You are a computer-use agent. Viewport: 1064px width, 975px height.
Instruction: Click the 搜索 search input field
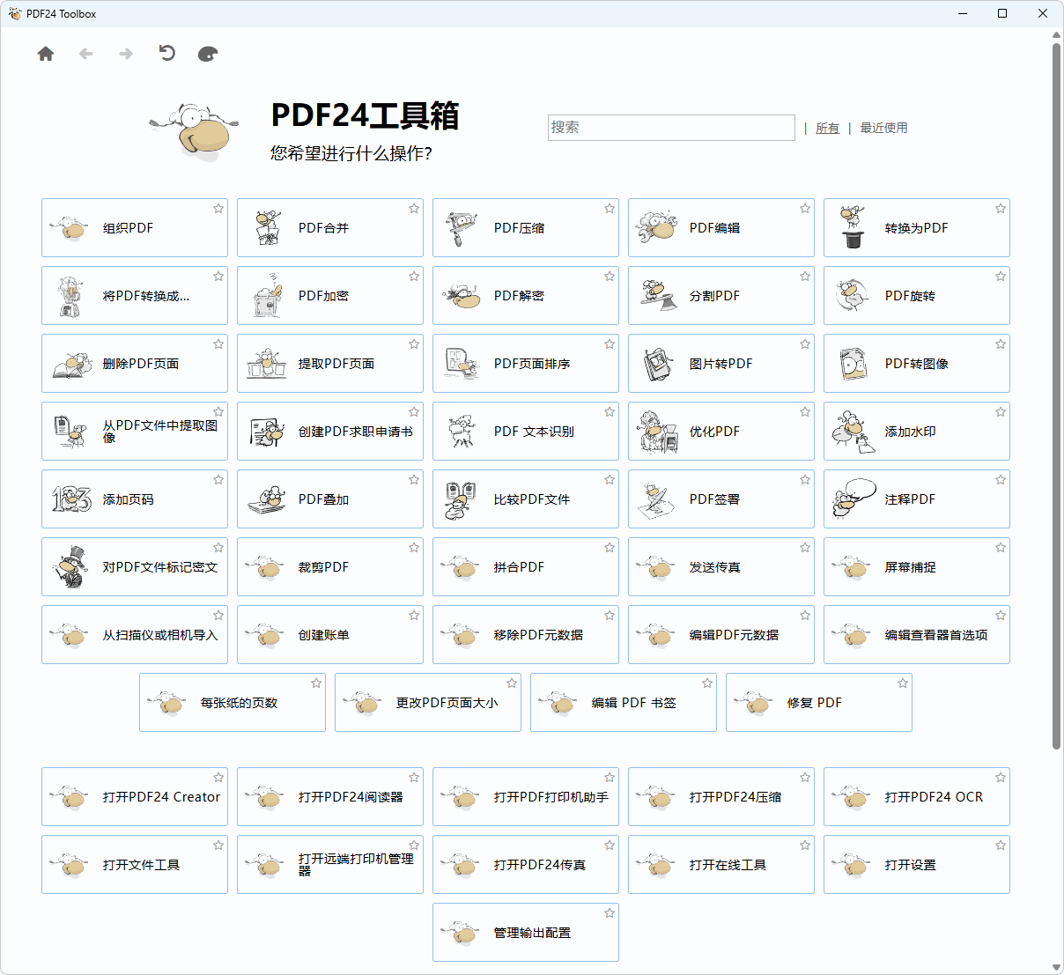point(670,128)
